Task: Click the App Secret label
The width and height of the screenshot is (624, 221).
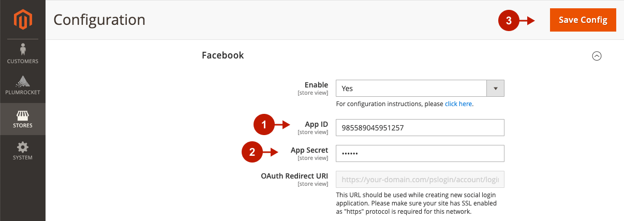Action: pos(309,150)
